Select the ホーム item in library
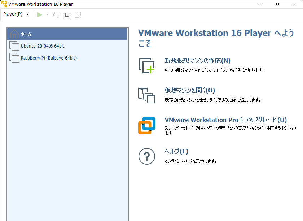This screenshot has width=303, height=221. pos(67,34)
